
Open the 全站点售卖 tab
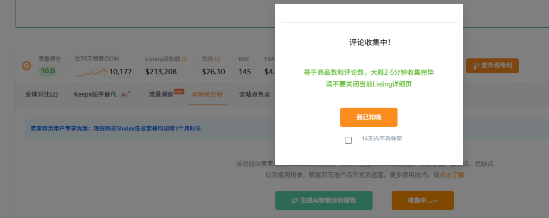(255, 94)
